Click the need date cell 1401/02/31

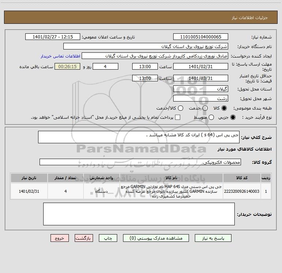(x=29, y=191)
